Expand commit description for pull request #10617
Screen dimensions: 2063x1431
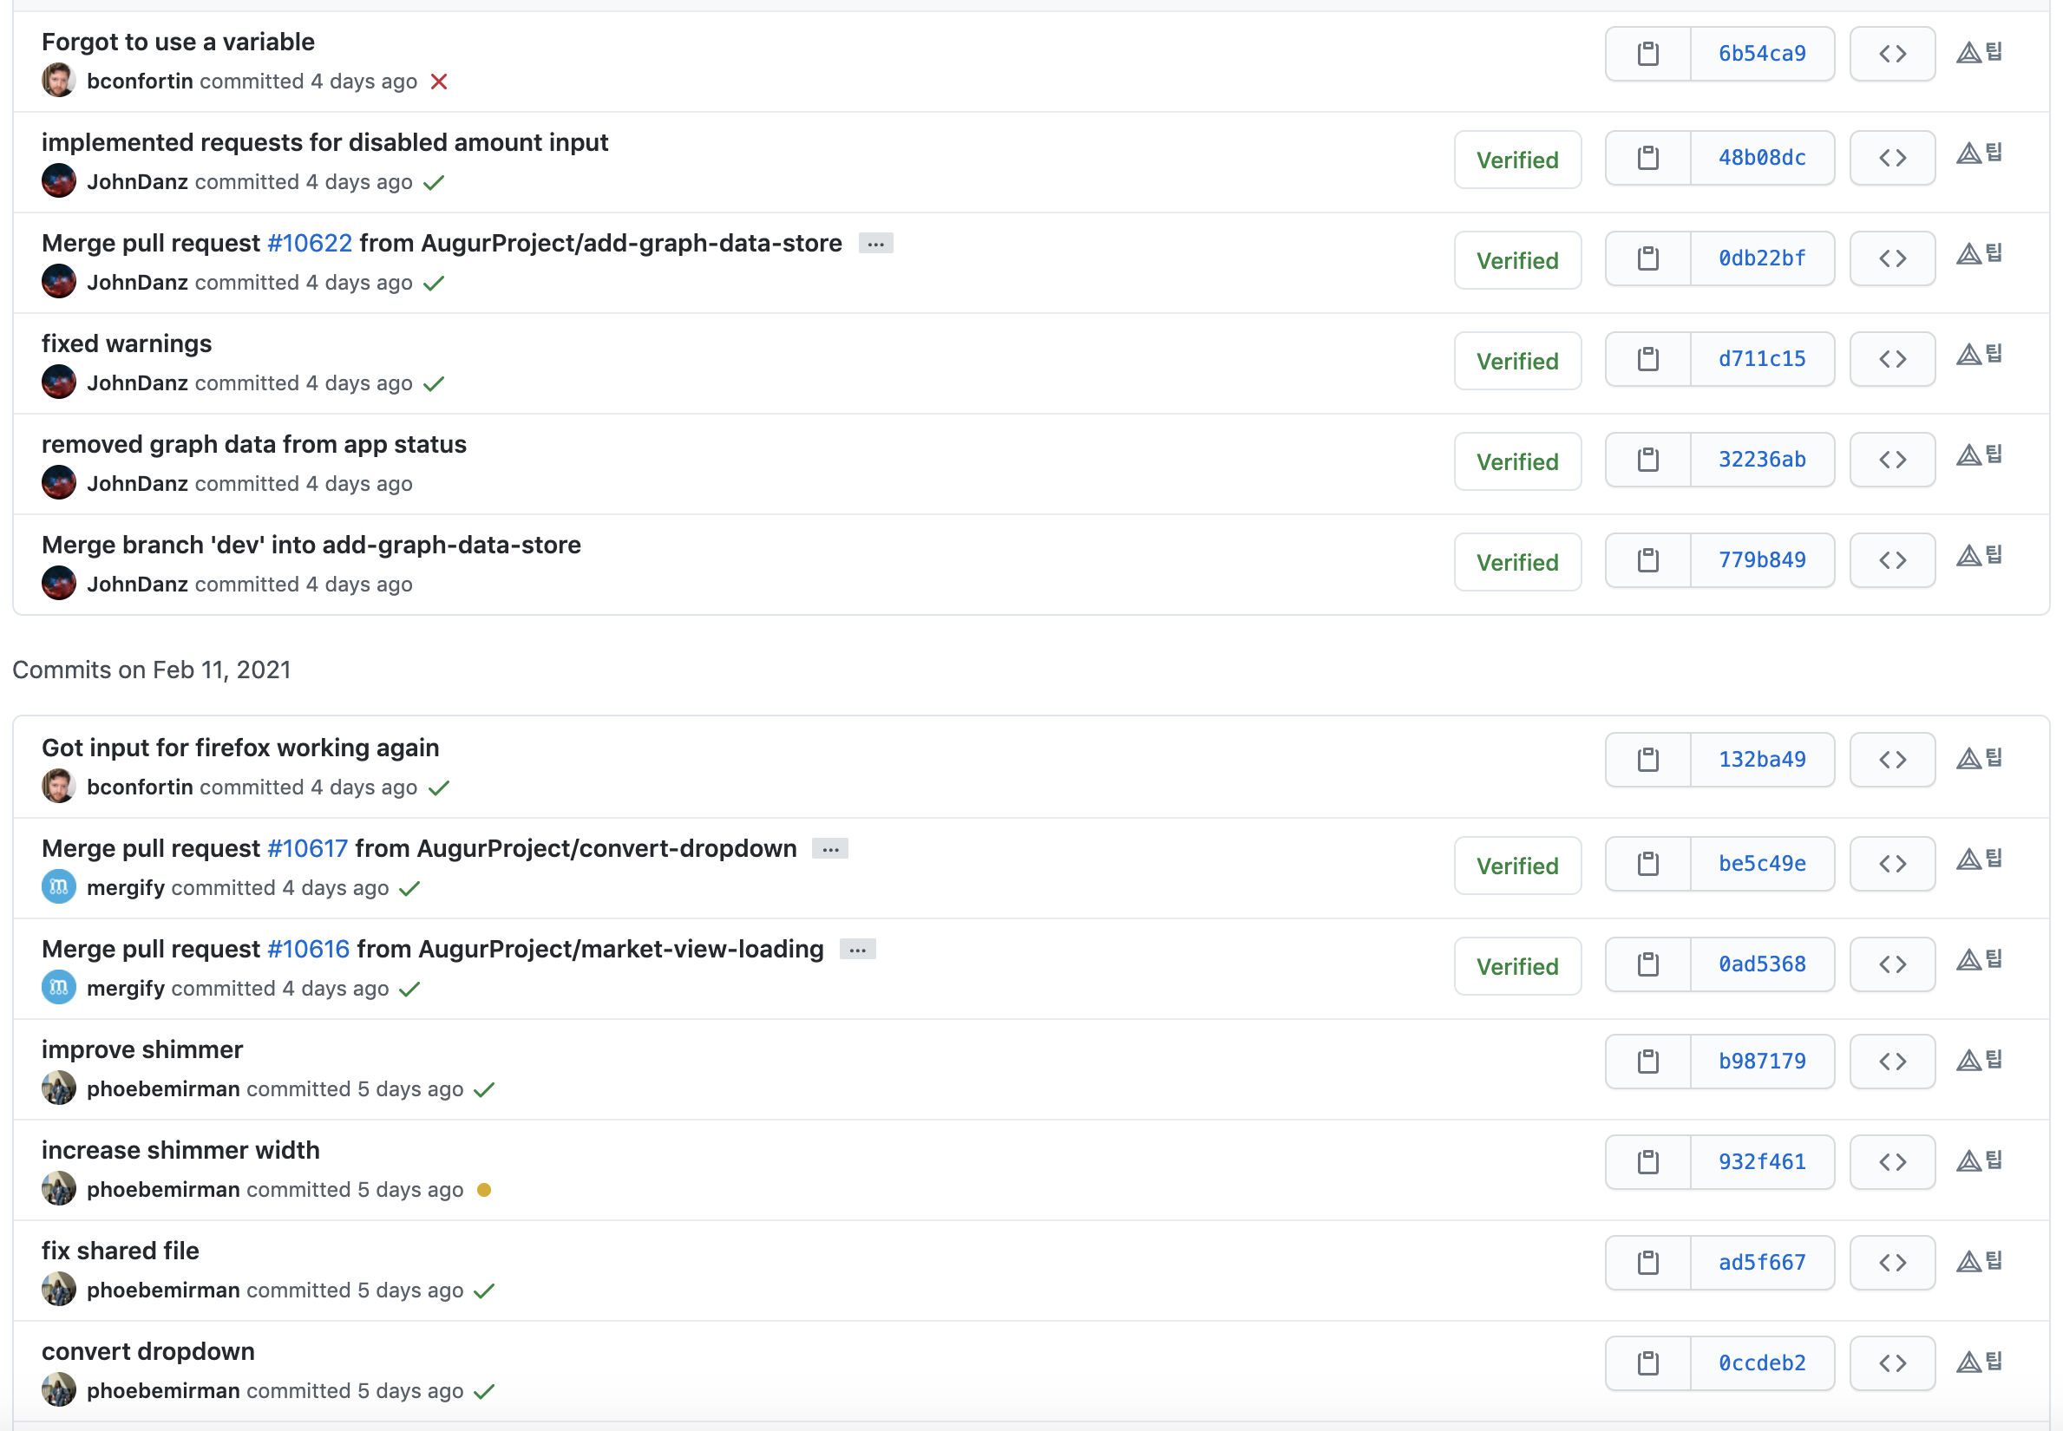pos(829,849)
